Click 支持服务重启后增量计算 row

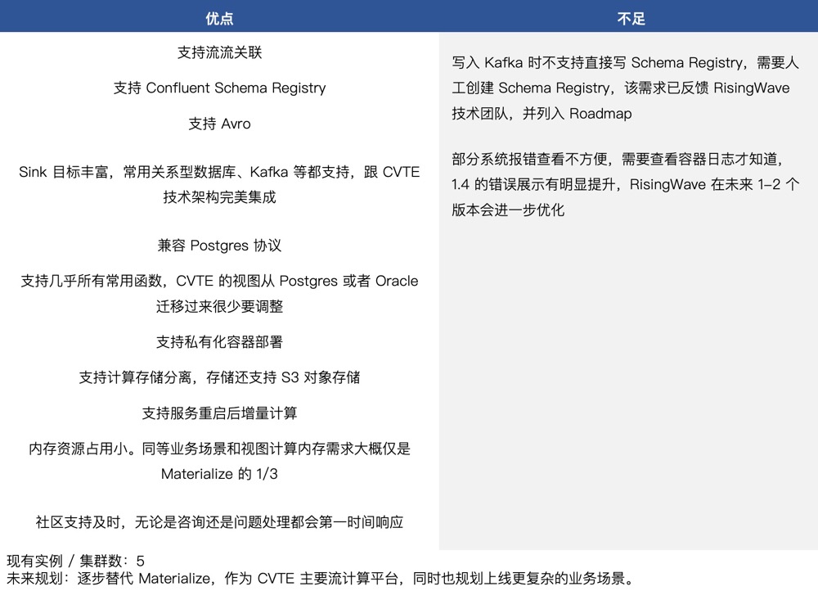[x=219, y=413]
